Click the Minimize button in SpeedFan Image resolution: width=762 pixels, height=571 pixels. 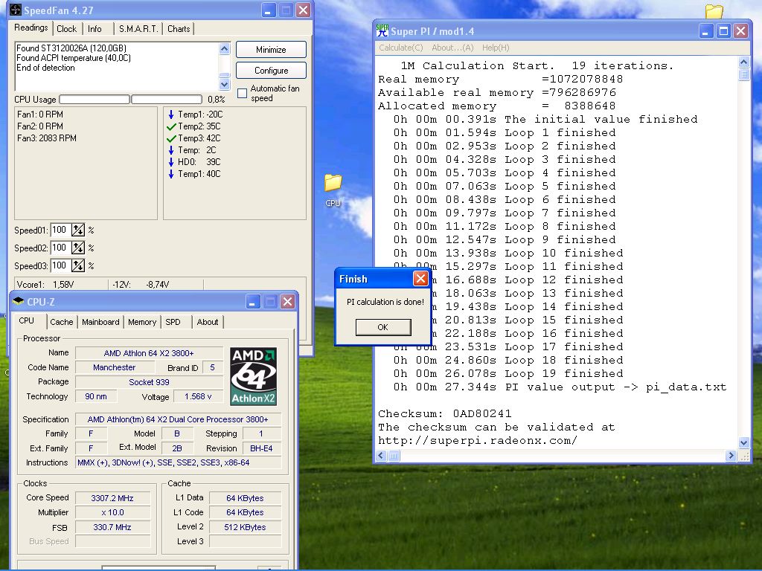271,50
